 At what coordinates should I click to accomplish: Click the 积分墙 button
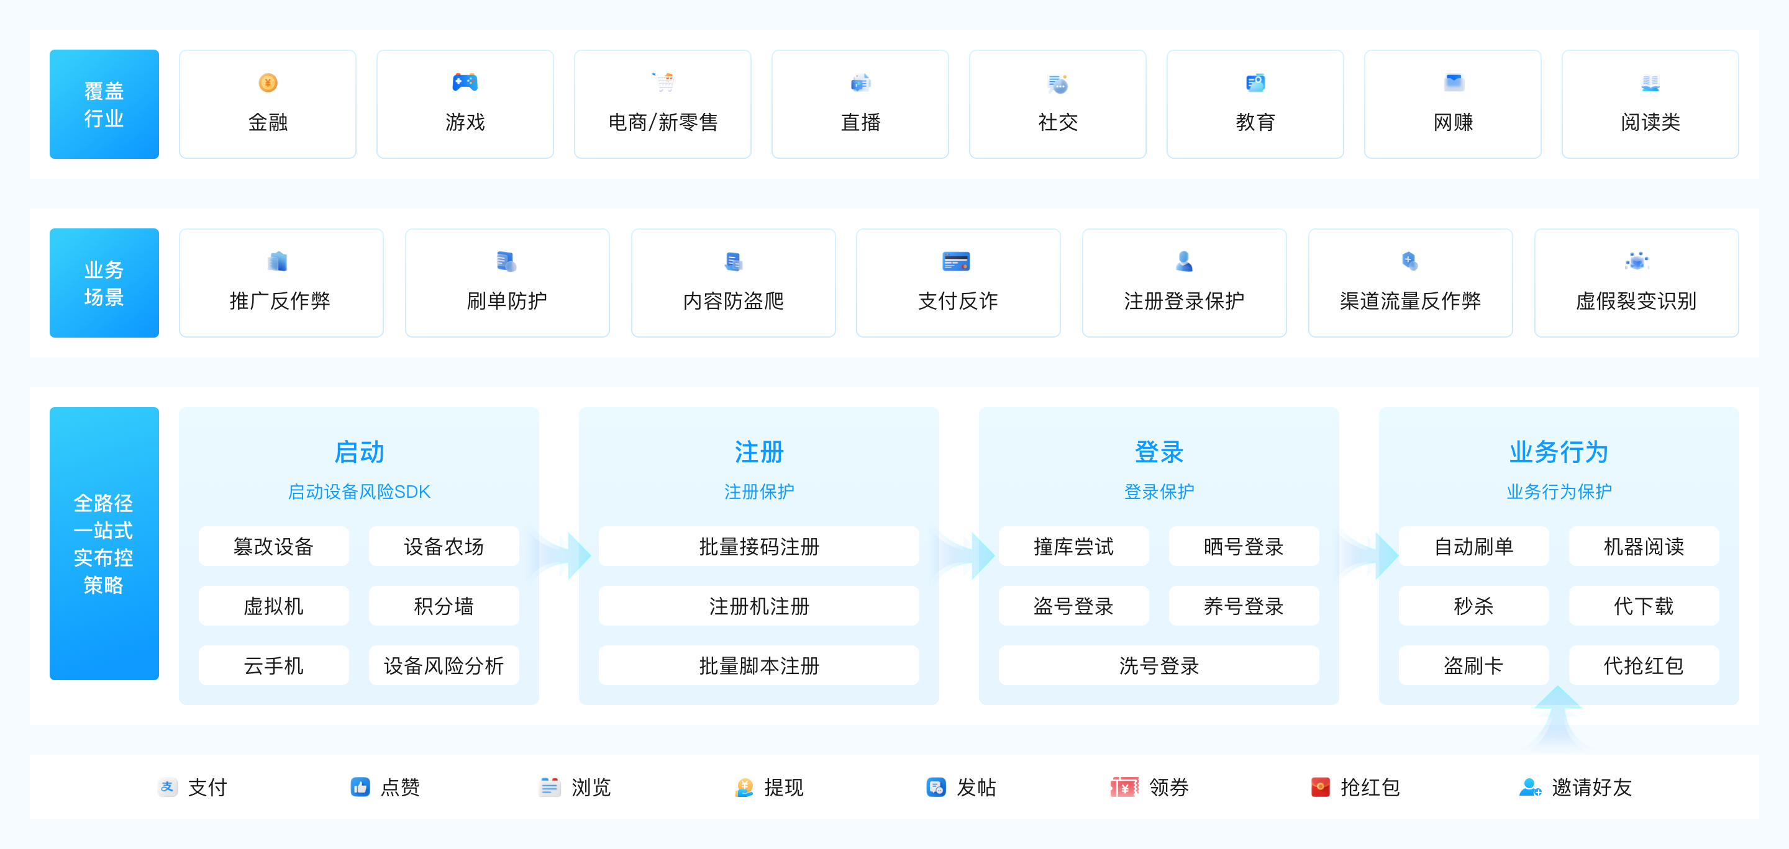444,606
